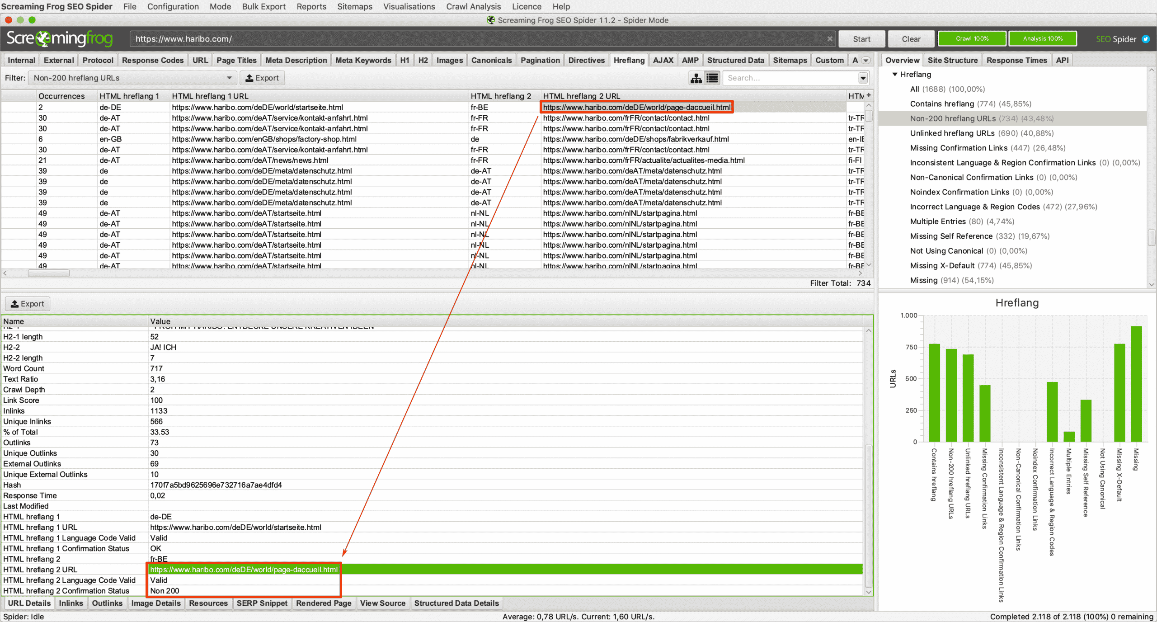
Task: Switch to the Structured Data tab
Action: point(735,60)
